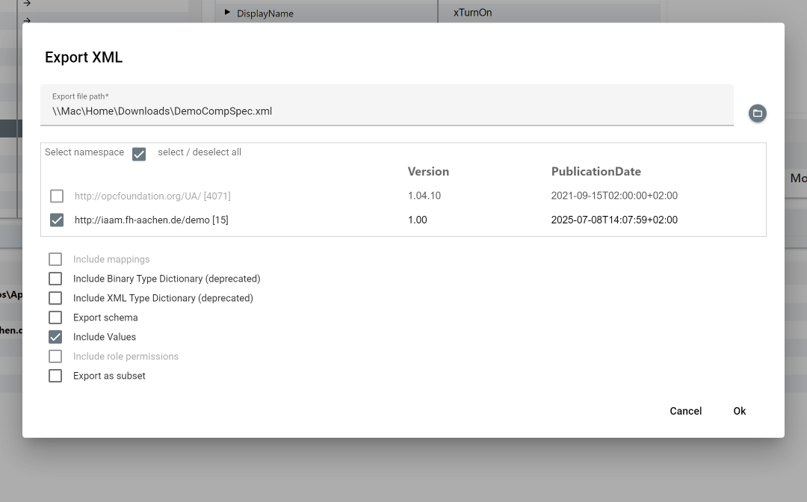Toggle the select / deselect all checkbox
The height and width of the screenshot is (502, 807).
[x=139, y=154]
